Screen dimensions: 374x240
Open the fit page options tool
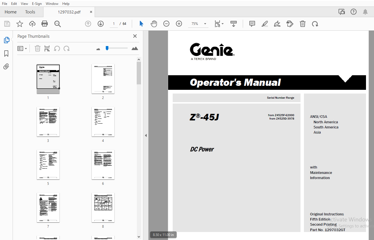(219, 24)
